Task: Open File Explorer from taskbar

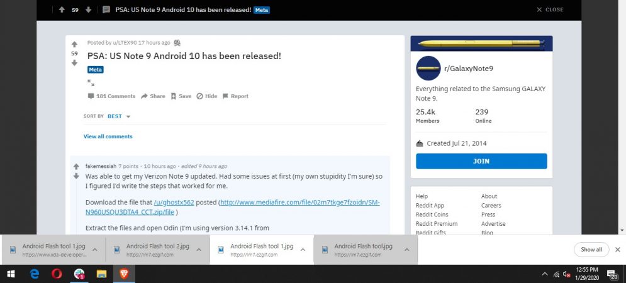Action: (x=102, y=274)
